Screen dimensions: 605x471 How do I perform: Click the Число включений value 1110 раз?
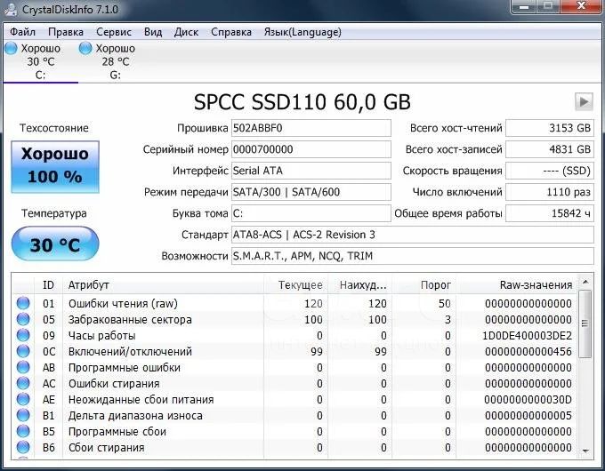(550, 192)
